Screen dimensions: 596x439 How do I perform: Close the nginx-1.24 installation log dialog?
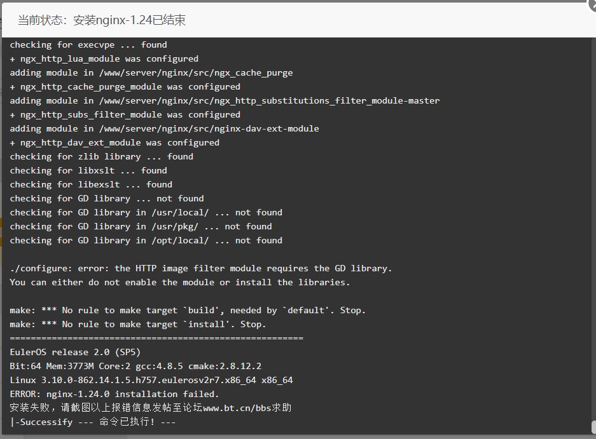coord(592,3)
